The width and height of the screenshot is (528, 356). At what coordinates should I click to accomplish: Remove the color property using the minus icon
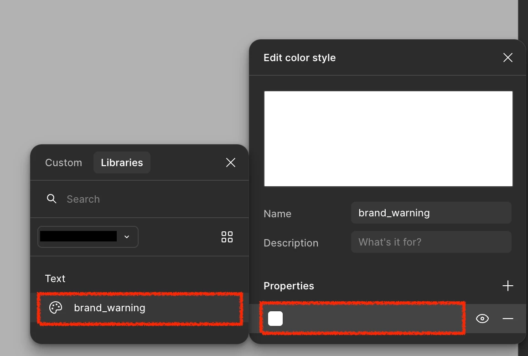click(507, 318)
